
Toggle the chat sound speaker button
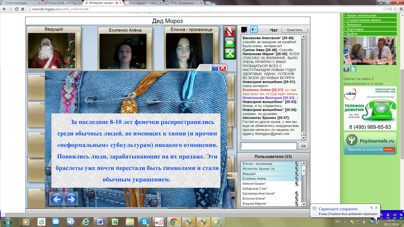(254, 29)
